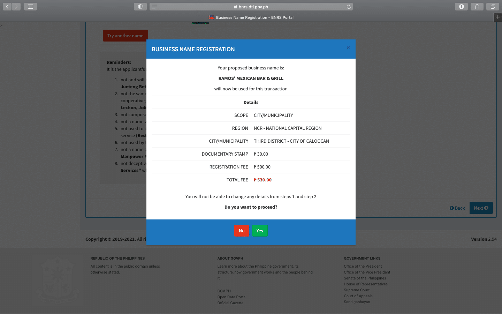Open the Official Gazette footer link
The image size is (502, 314).
tap(230, 303)
